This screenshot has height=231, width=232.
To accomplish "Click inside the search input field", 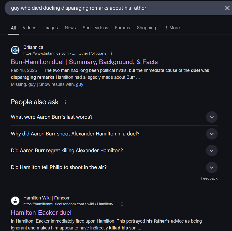I will [x=101, y=8].
